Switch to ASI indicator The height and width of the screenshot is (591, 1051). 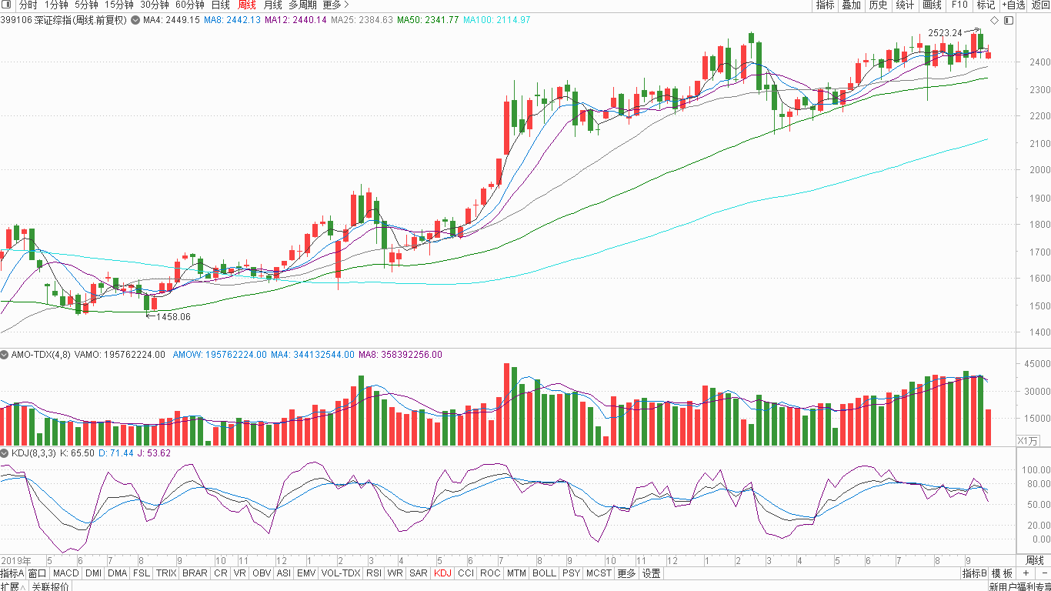coord(283,573)
